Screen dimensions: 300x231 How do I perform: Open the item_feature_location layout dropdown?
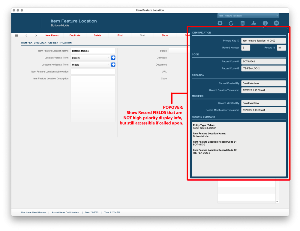point(248,15)
